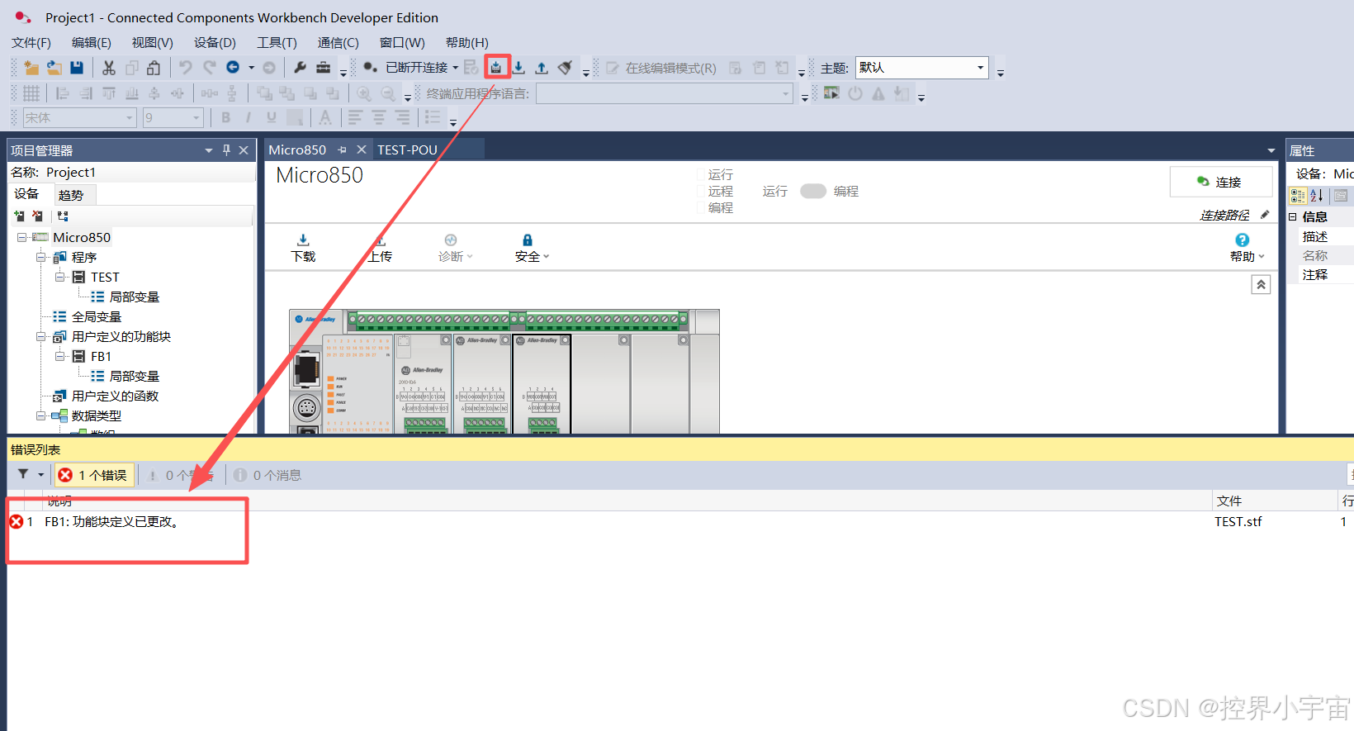Viewport: 1354px width, 731px height.
Task: Click the help question mark icon above 帮助
Action: coord(1243,240)
